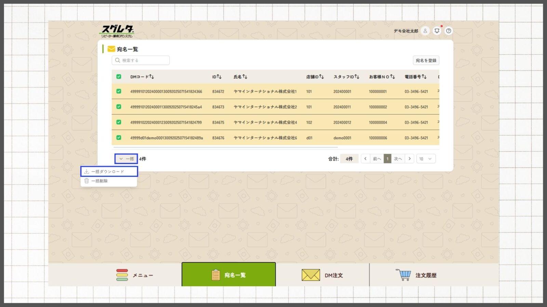Screen dimensions: 547x307
Task: Sort by 氏名 column arrows
Action: [x=245, y=77]
